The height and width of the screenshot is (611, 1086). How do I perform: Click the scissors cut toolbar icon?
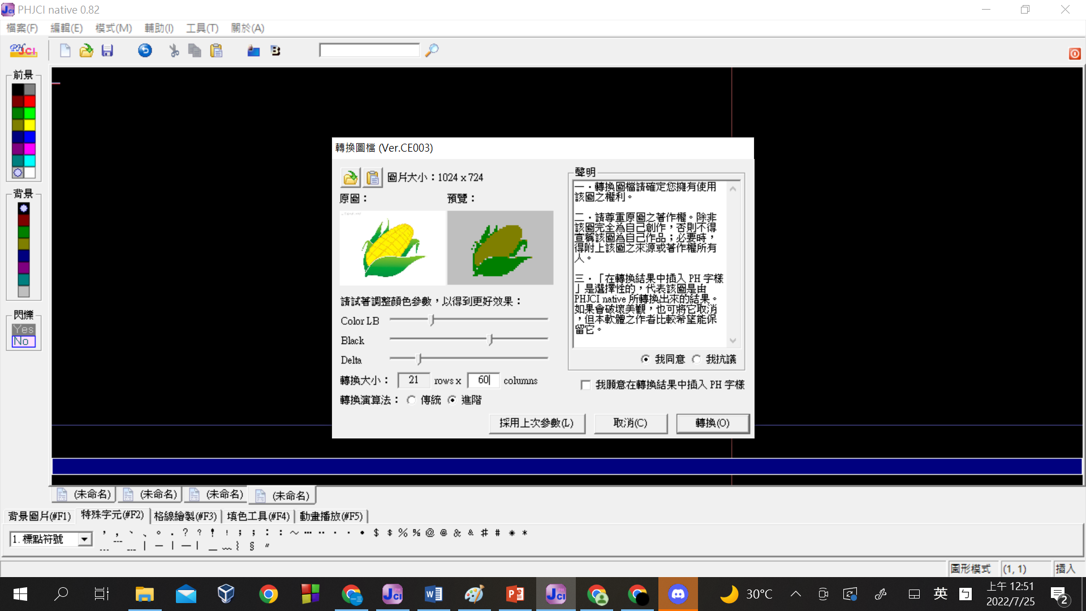pos(174,51)
